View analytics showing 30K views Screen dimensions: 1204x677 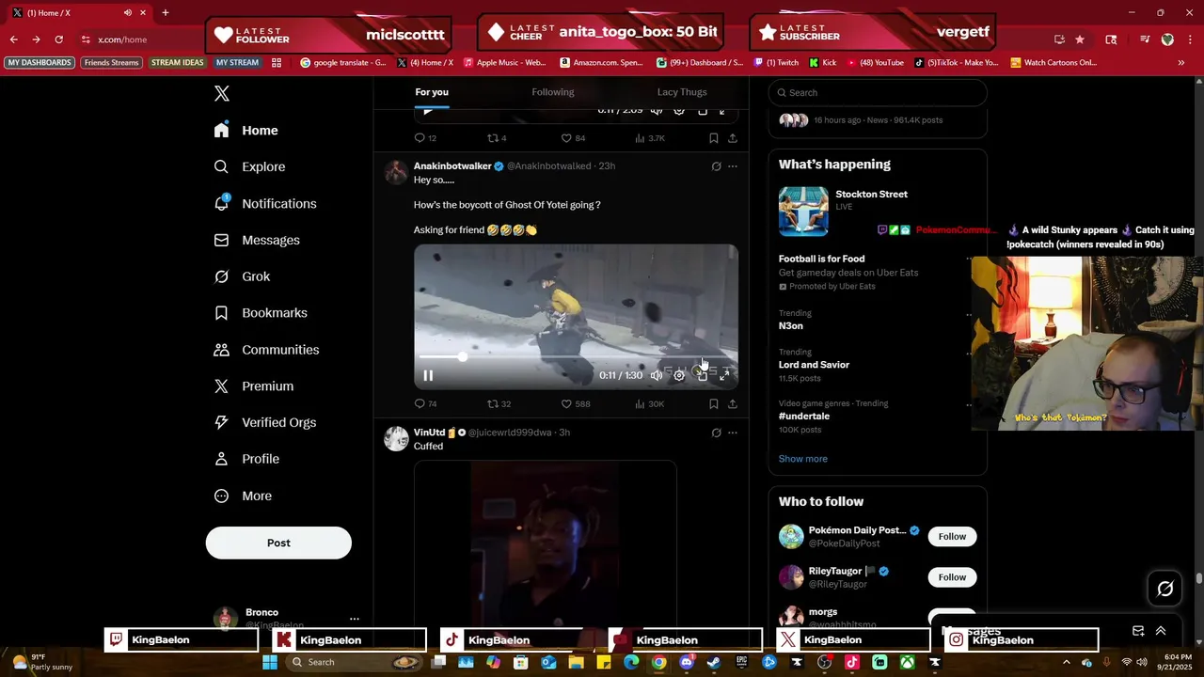pos(649,403)
